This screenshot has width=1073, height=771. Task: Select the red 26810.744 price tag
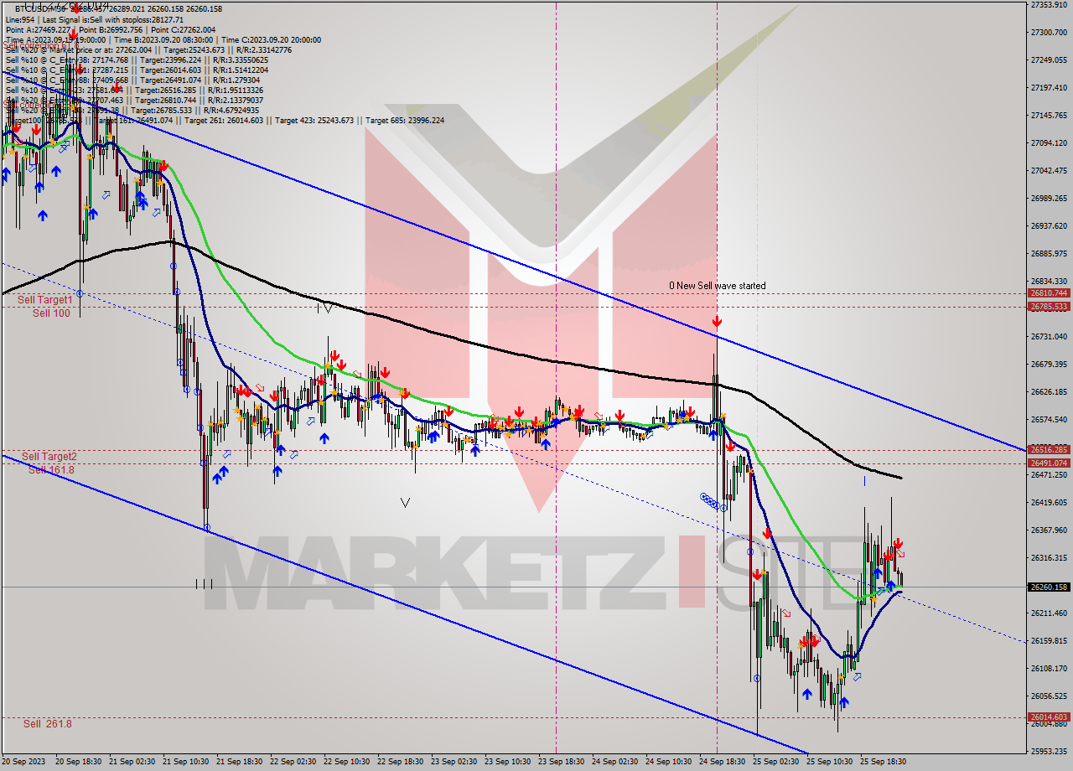click(1049, 293)
